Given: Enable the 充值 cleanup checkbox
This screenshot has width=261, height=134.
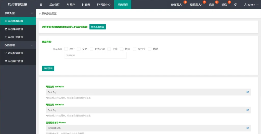Looking at the screenshot, I should click(x=109, y=49).
